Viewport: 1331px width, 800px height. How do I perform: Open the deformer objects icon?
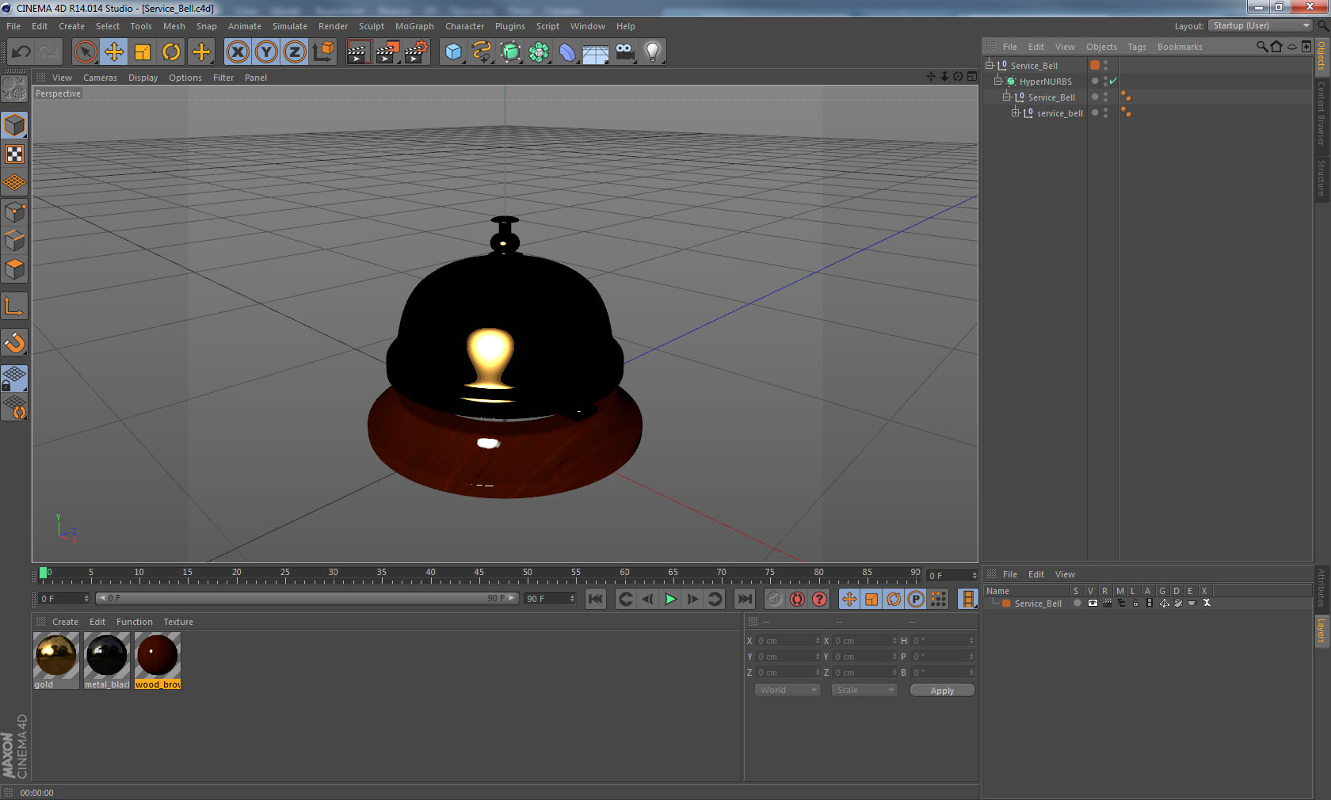[568, 52]
